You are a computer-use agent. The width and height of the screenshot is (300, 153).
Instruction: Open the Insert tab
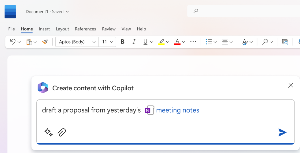pyautogui.click(x=44, y=29)
